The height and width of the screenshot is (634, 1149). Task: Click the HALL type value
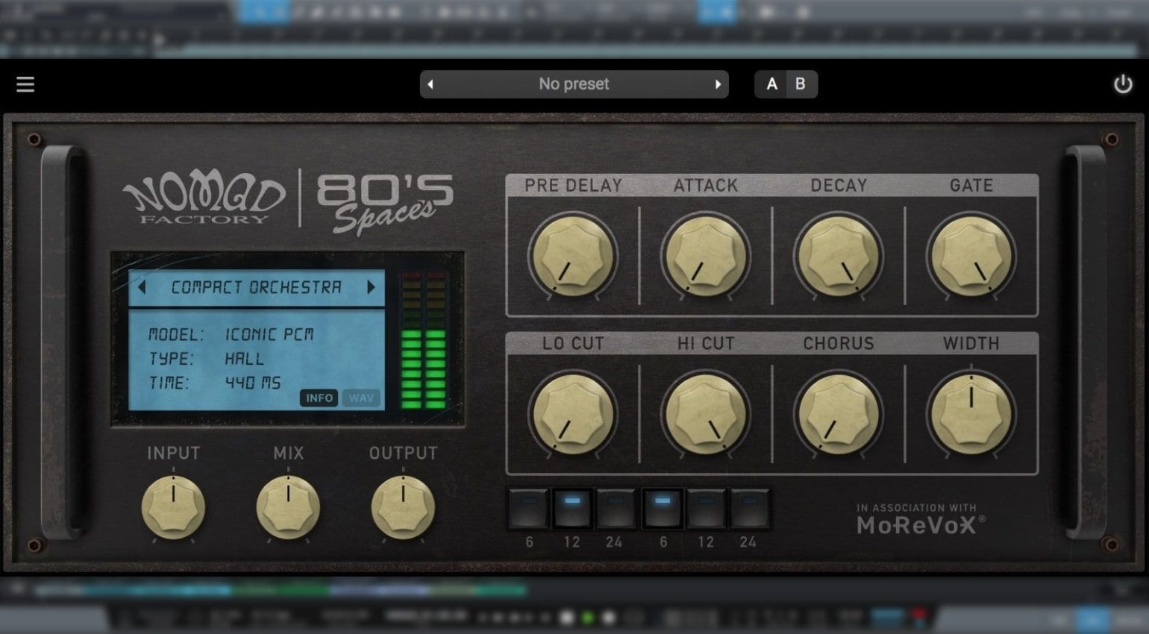245,359
